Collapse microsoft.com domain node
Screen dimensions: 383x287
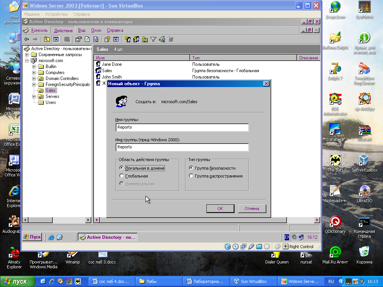[x=27, y=61]
